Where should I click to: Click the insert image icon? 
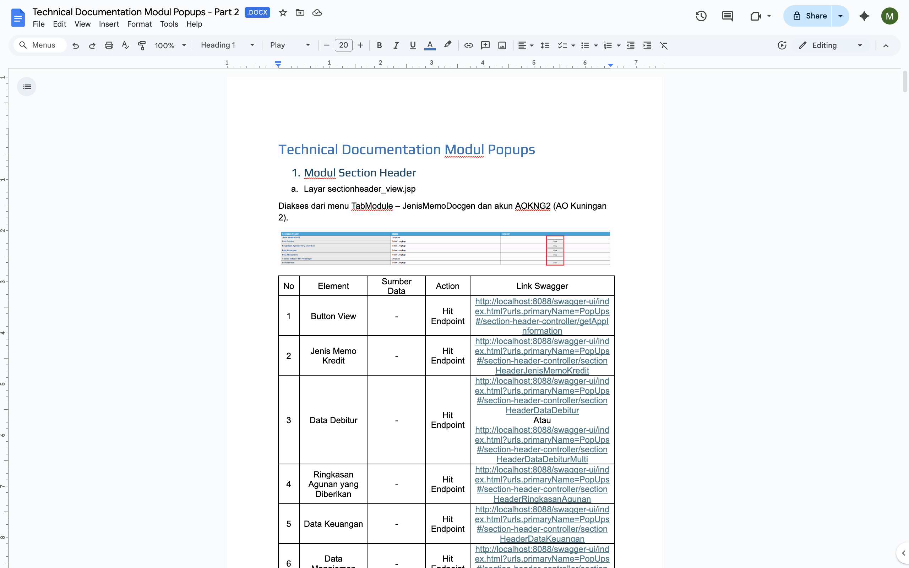[502, 45]
